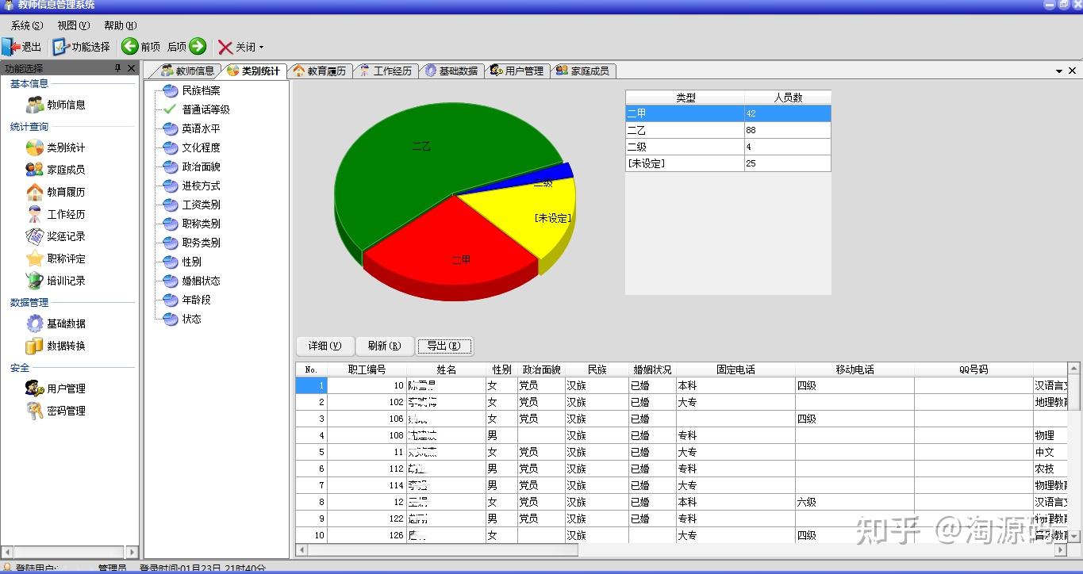Select 性别 statistic category
Viewport: 1083px width, 574px height.
[191, 262]
